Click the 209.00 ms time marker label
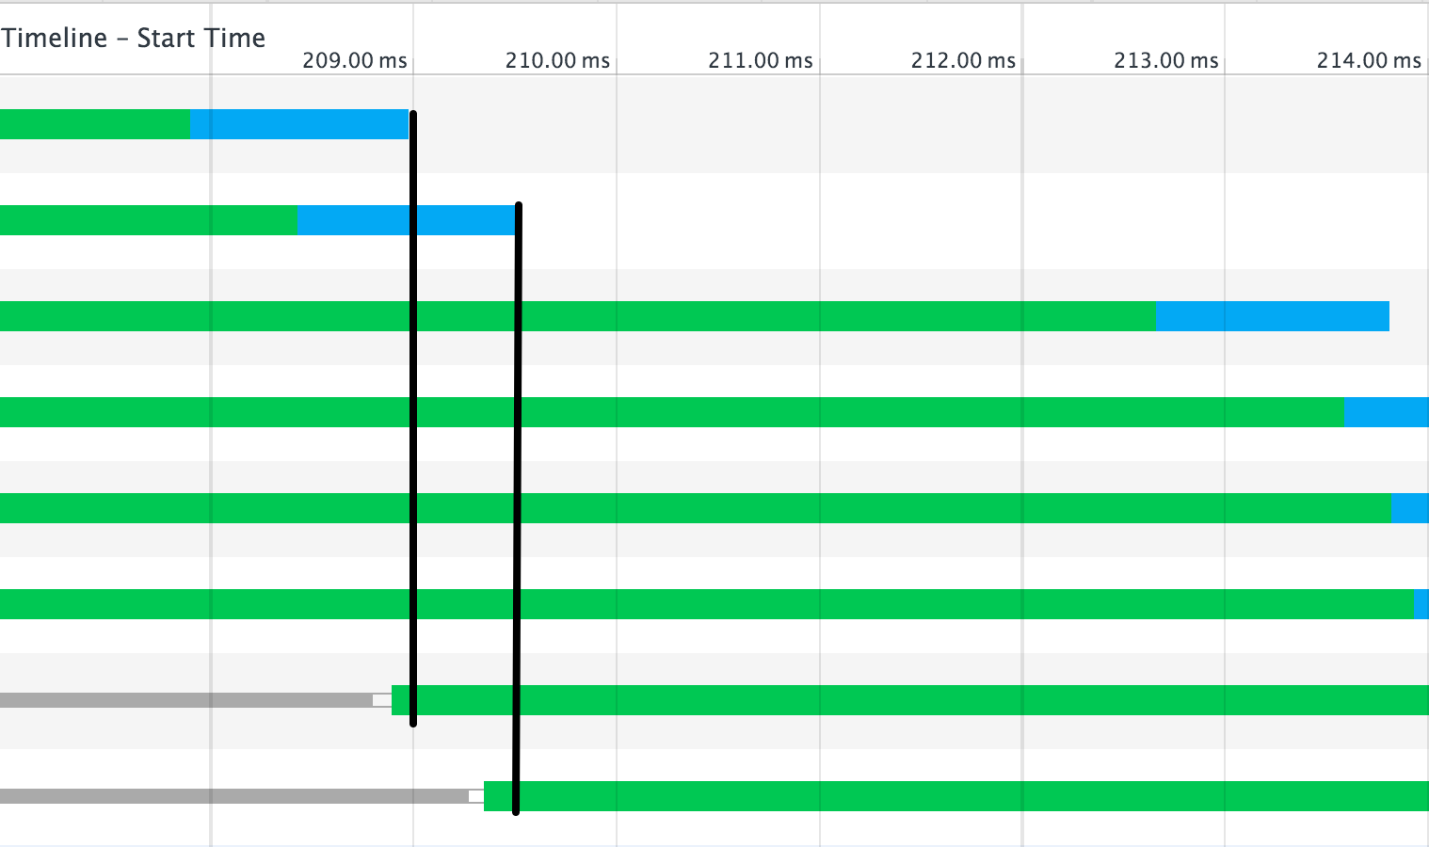This screenshot has height=847, width=1429. [355, 61]
